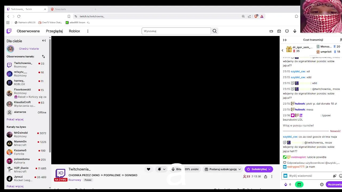Open the stream options three-dot menu

[x=272, y=177]
